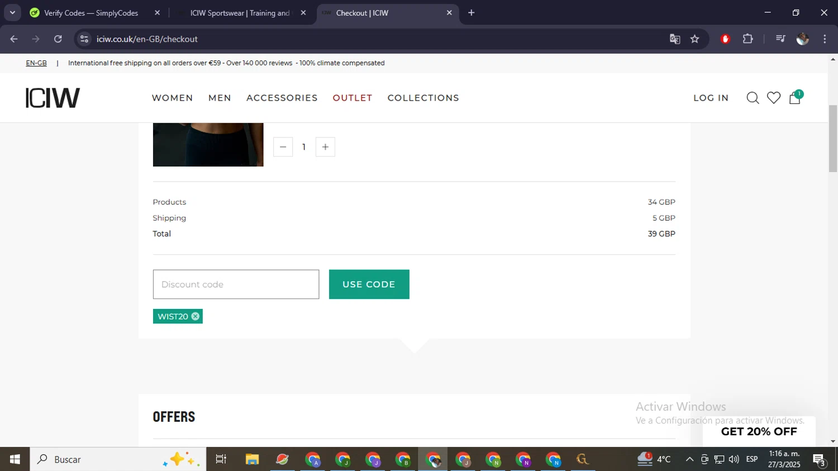Open the Chrome profile avatar
The image size is (838, 471).
(x=803, y=39)
